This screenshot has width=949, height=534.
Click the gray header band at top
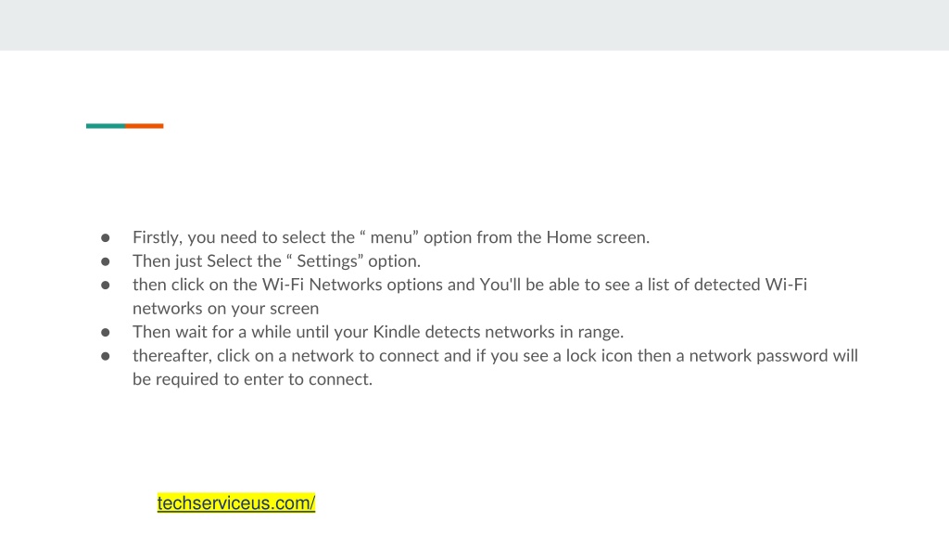pos(474,25)
